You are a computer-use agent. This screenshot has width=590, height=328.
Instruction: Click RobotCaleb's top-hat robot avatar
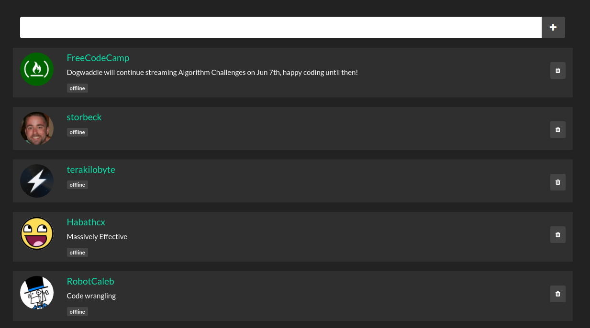pyautogui.click(x=37, y=293)
